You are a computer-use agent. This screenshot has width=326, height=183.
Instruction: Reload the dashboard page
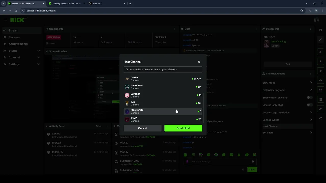pos(16,11)
